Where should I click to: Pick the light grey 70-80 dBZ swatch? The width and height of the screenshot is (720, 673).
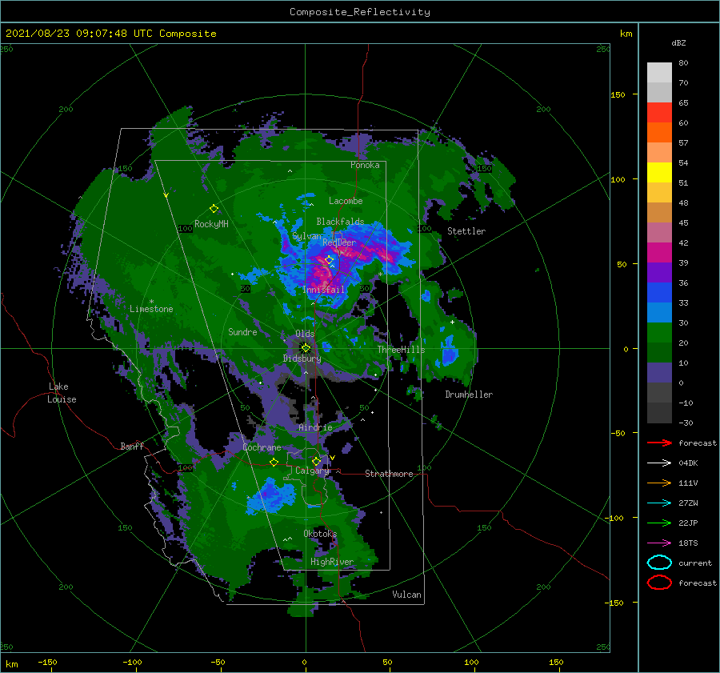[x=659, y=73]
